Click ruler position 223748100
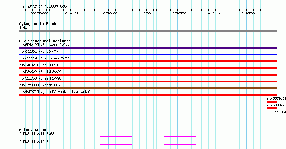This screenshot has height=149, width=286. pos(74,13)
